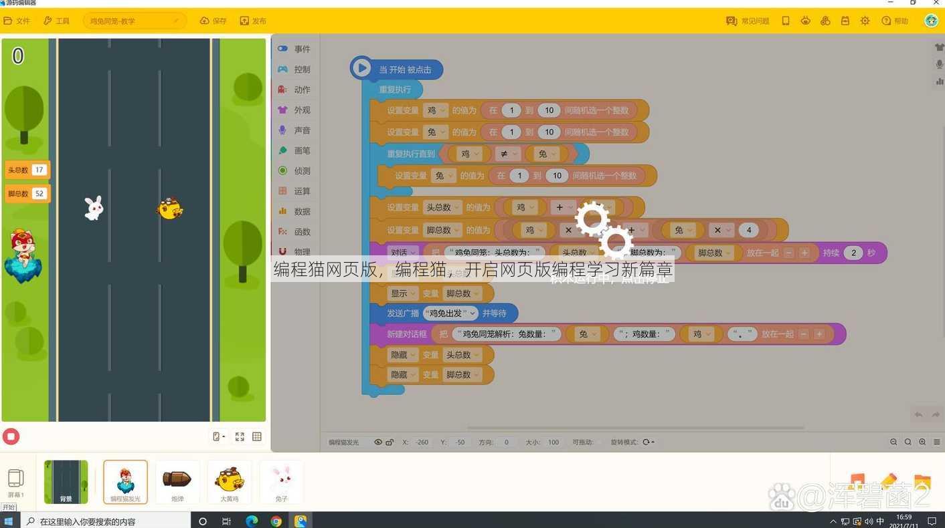Open 头总数 dropdown in 设置变量 block
The image size is (945, 528).
442,207
